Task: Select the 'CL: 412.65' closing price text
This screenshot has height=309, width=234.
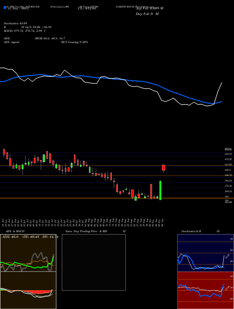Action: tap(87, 8)
